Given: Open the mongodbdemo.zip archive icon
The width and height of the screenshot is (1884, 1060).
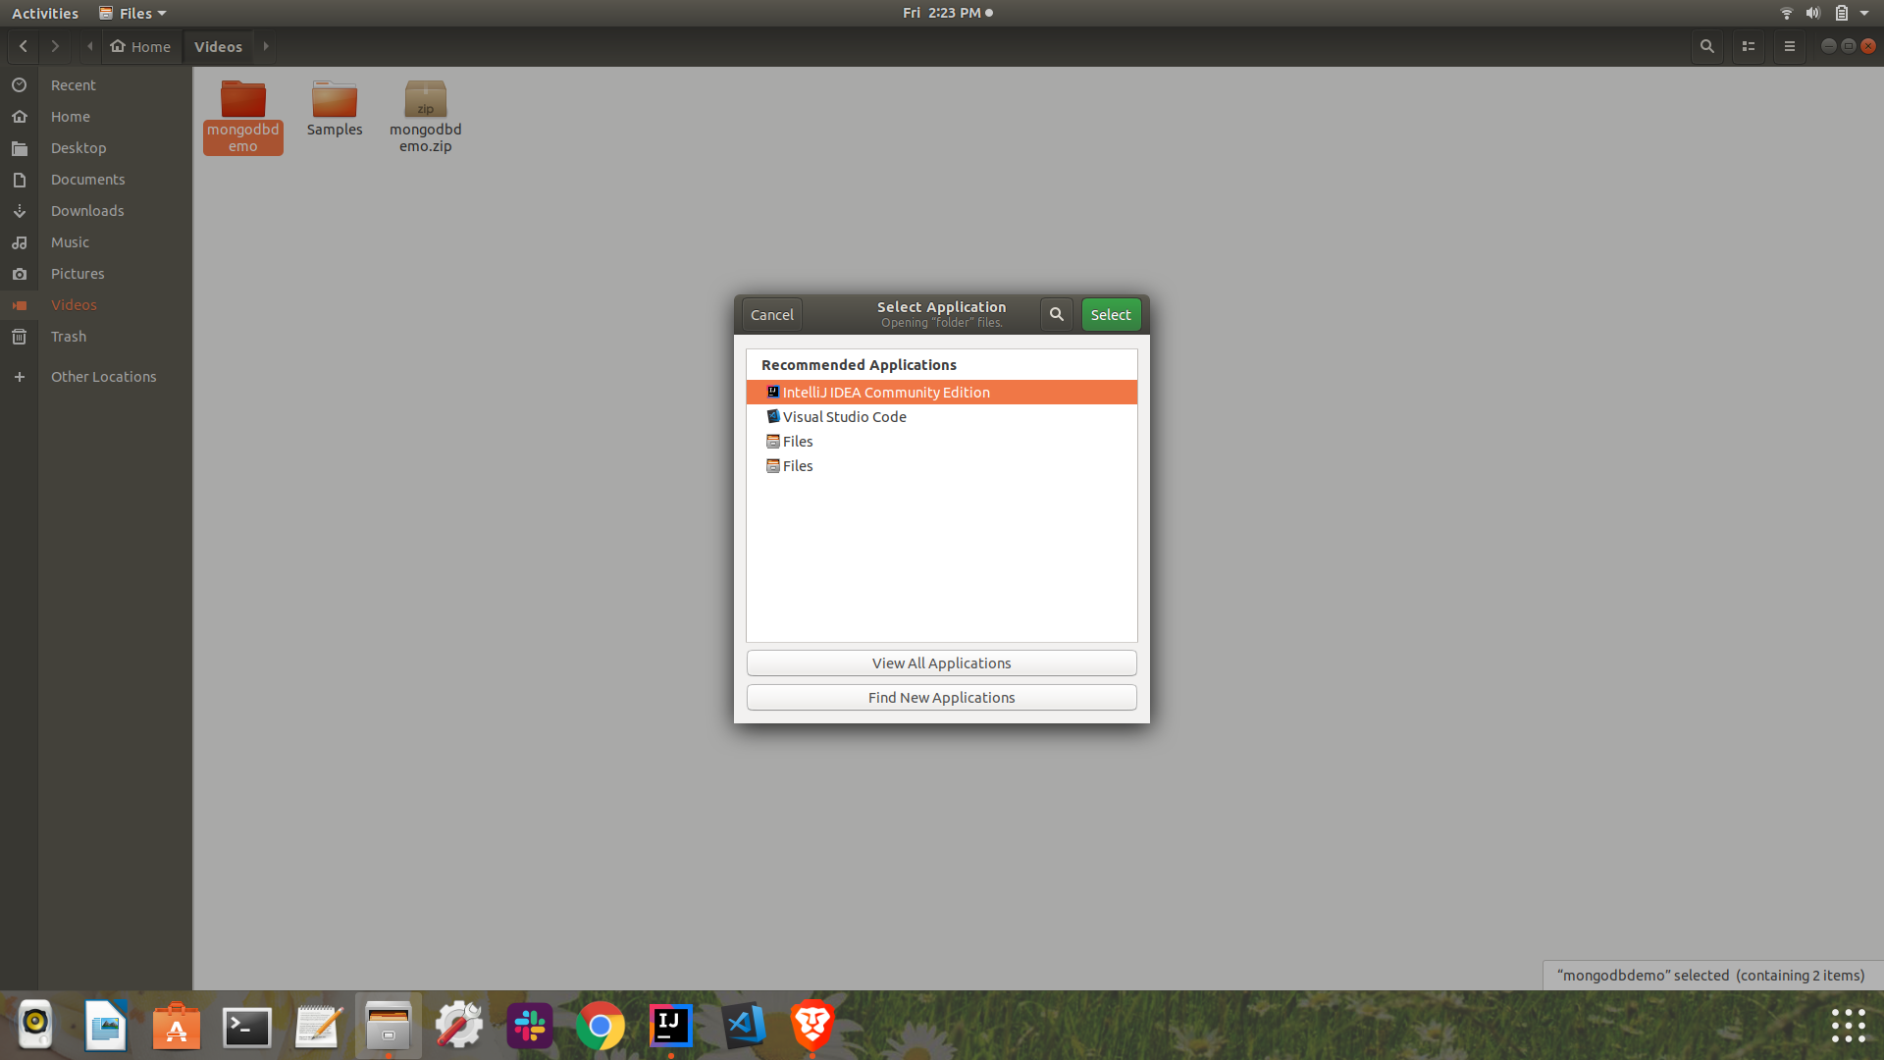Looking at the screenshot, I should click(425, 100).
